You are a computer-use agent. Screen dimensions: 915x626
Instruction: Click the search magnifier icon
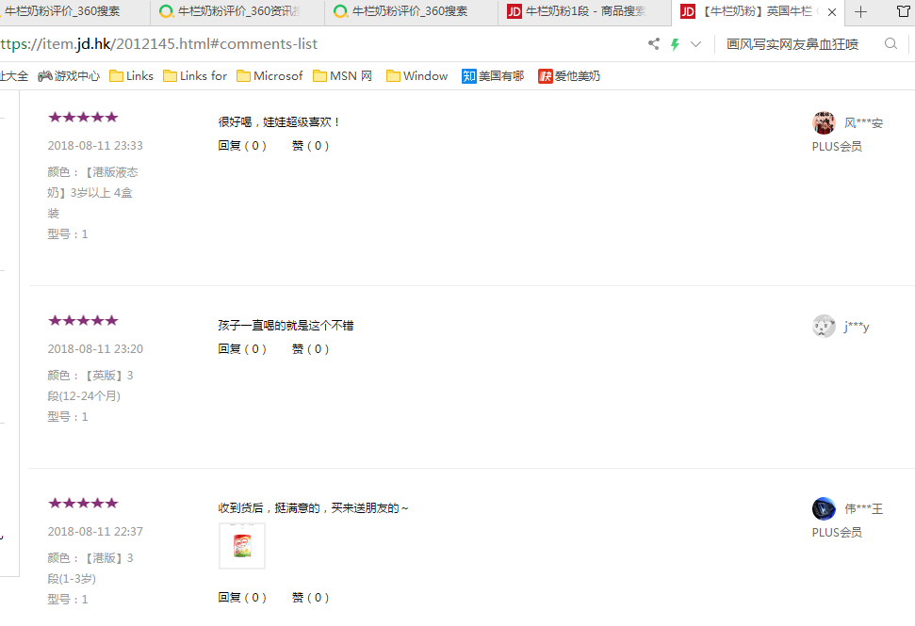[890, 44]
